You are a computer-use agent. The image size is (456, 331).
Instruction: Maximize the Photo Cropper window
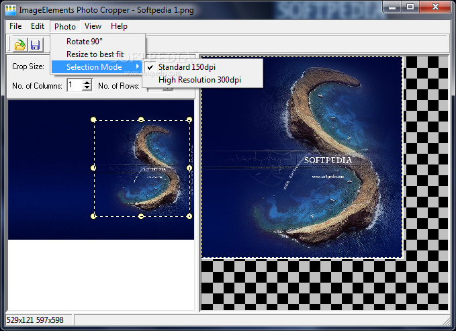coord(410,7)
